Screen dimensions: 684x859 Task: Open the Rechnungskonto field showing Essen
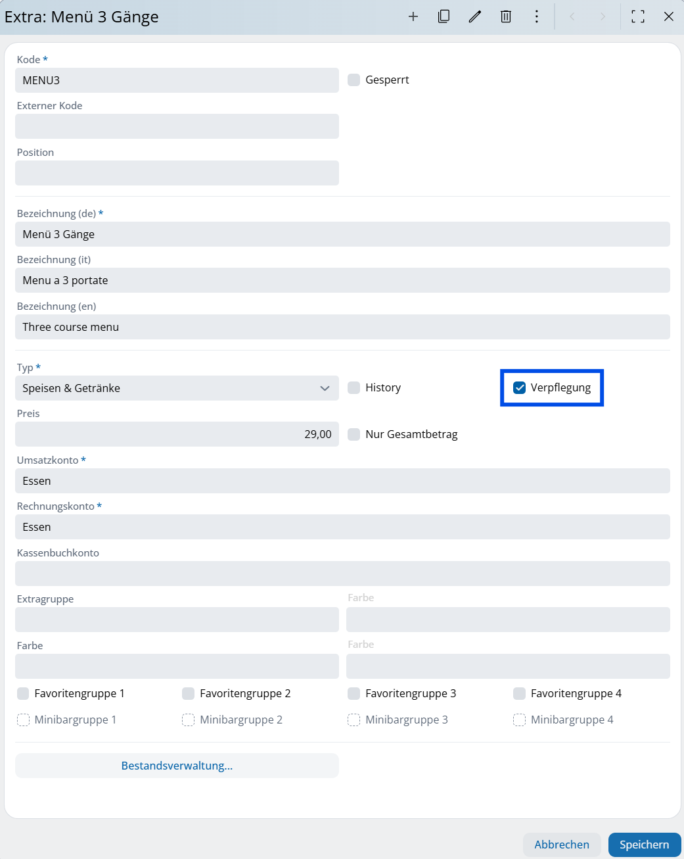tap(342, 527)
